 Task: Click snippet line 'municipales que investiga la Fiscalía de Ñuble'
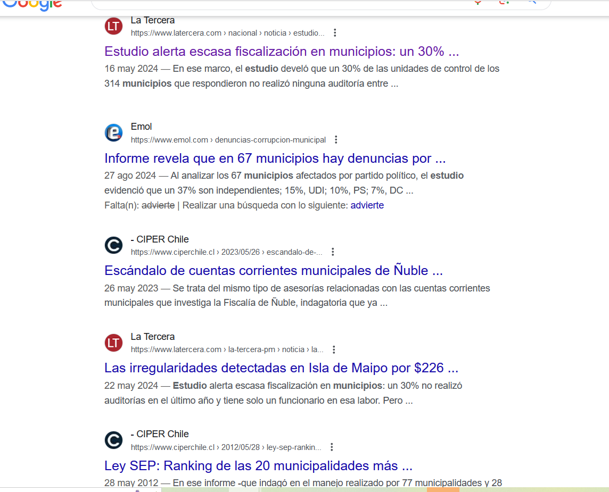click(246, 303)
